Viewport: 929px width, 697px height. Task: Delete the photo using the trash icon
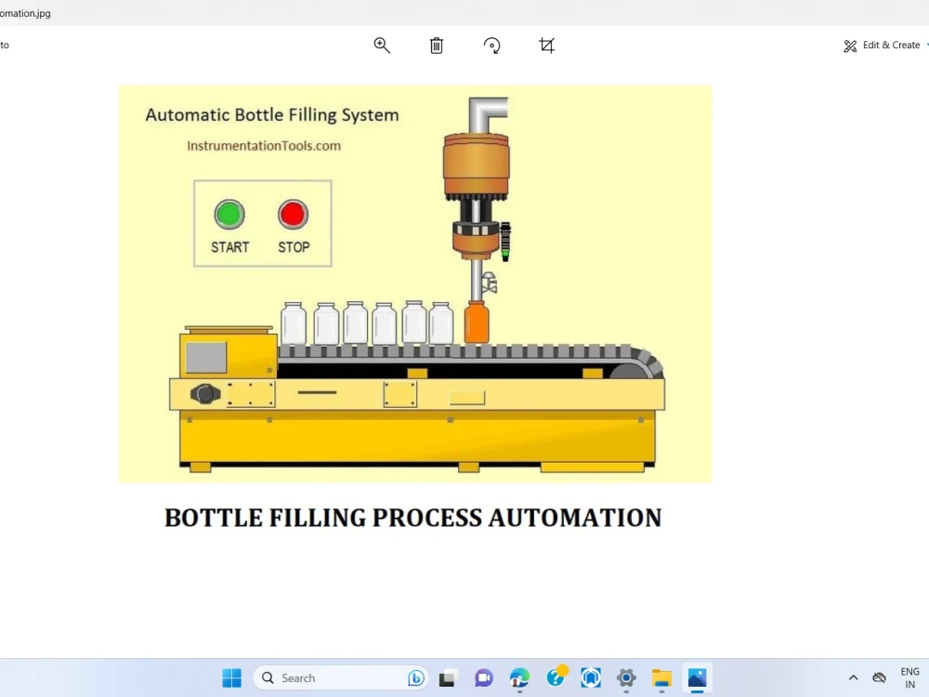pyautogui.click(x=436, y=45)
